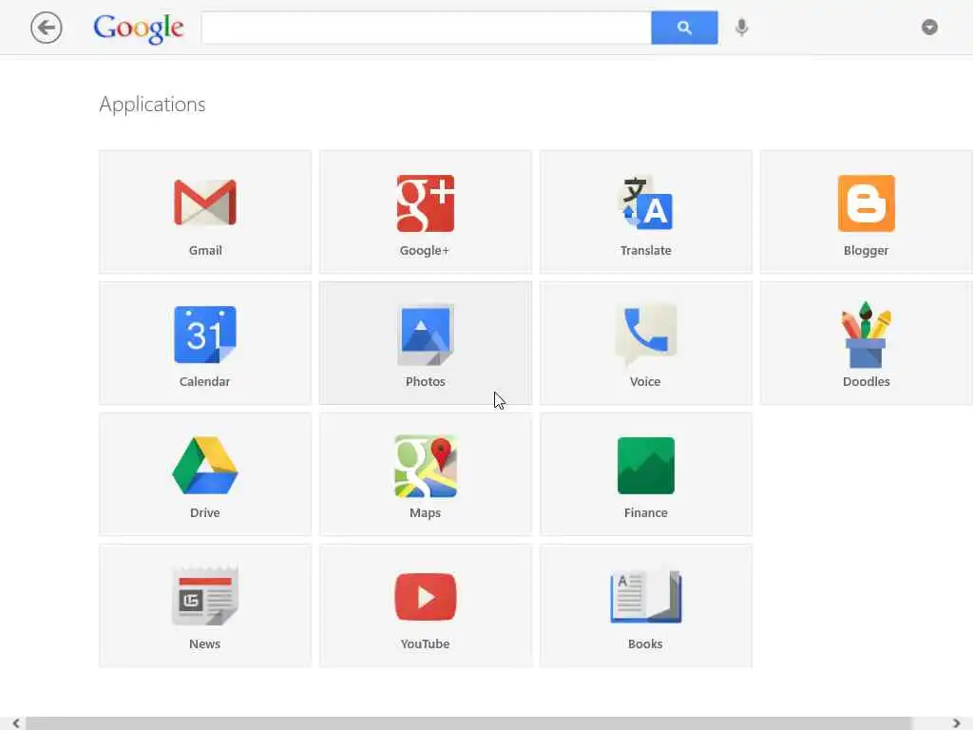This screenshot has width=973, height=730.
Task: Launch the Drive app icon
Action: [x=205, y=466]
